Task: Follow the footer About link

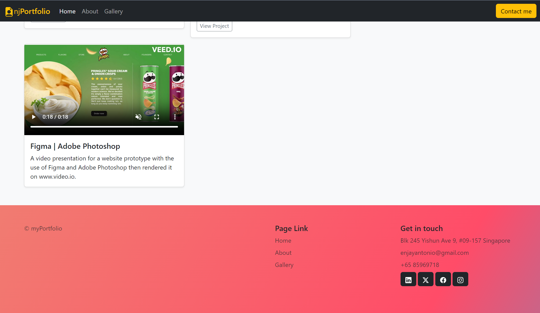Action: (x=283, y=253)
